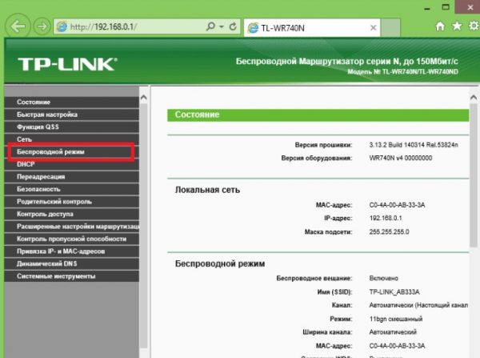Click Беспроводной режим section heading
The height and width of the screenshot is (358, 480).
coord(220,264)
